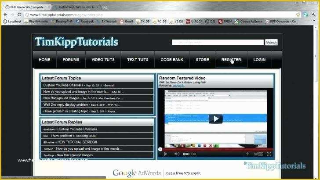Open the D2L bookmark

tap(210, 22)
